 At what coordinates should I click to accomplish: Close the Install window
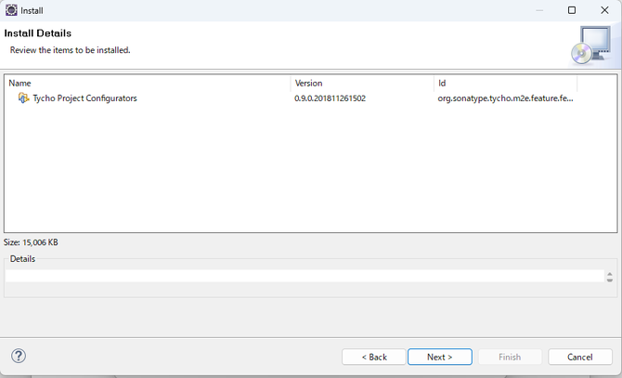click(604, 10)
